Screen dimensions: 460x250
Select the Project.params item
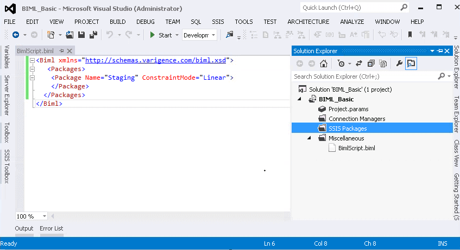[x=348, y=109]
